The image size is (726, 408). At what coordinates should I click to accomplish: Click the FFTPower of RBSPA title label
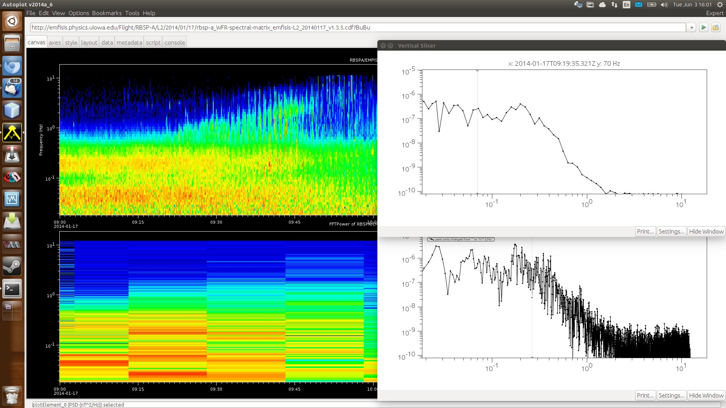click(353, 224)
